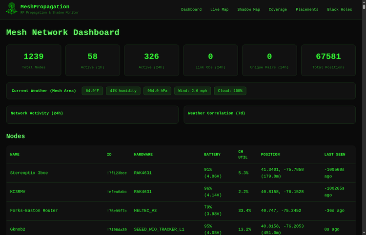Select the Active (24h) 326 card
This screenshot has width=366, height=235.
[151, 60]
